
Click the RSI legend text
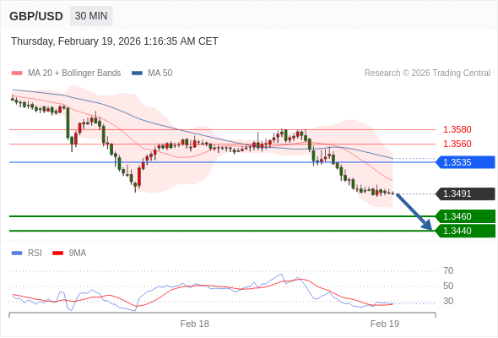point(35,253)
